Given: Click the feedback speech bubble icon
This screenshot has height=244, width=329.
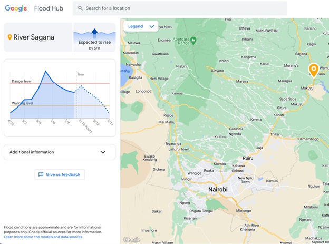Looking at the screenshot, I should (x=41, y=174).
